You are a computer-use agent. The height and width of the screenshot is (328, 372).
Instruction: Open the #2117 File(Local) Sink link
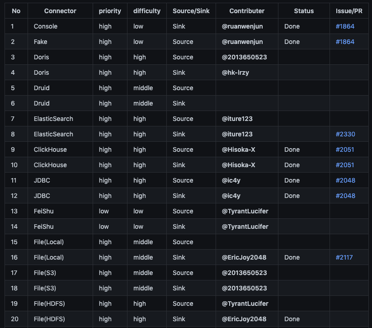point(344,257)
